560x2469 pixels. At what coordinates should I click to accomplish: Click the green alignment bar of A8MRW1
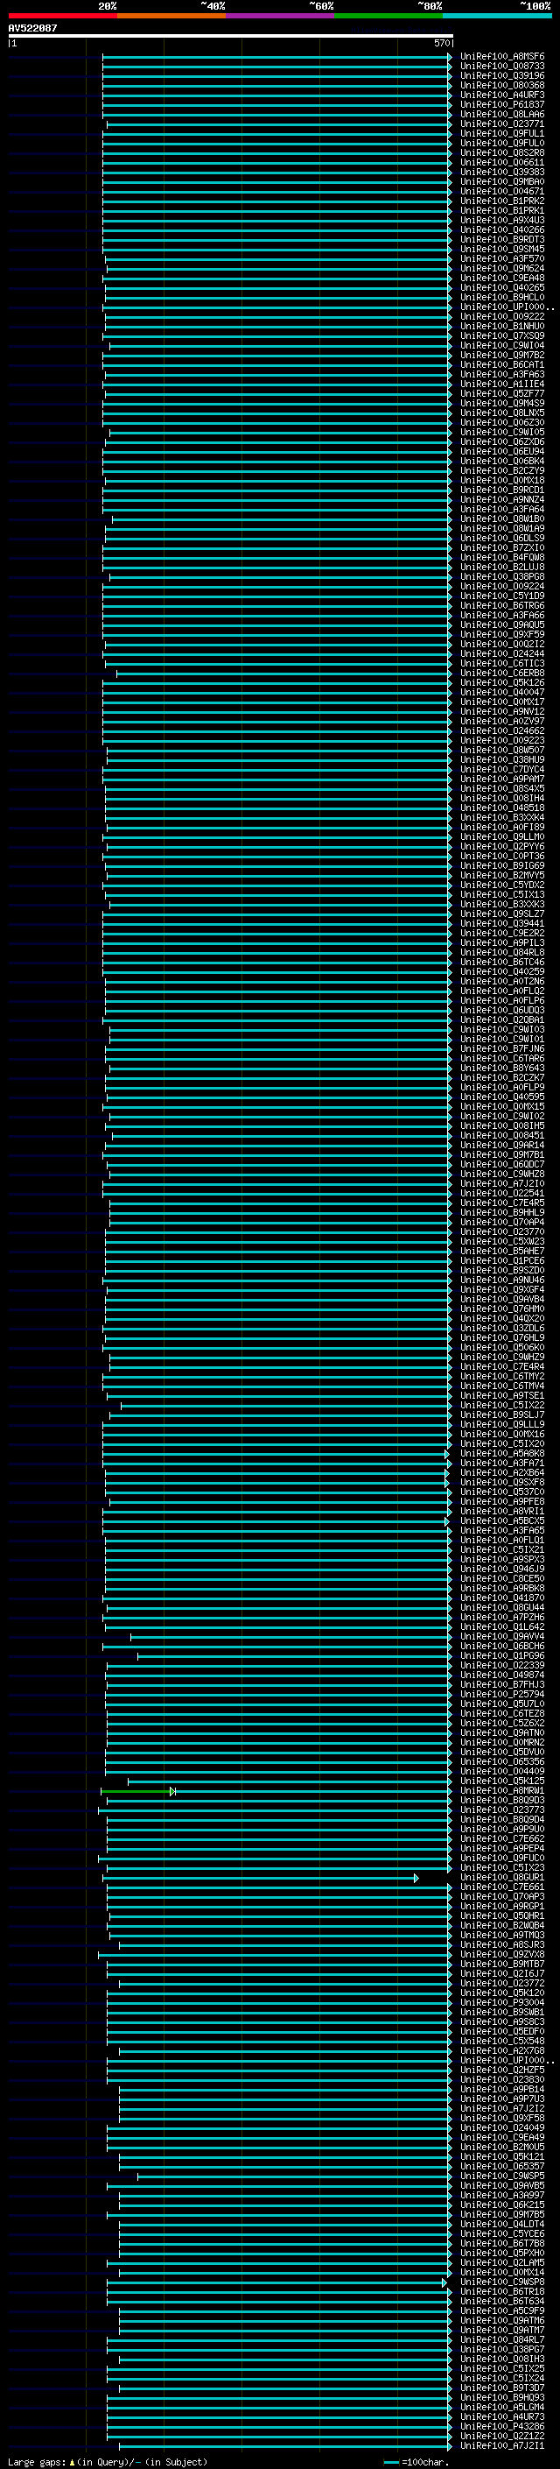[136, 1791]
